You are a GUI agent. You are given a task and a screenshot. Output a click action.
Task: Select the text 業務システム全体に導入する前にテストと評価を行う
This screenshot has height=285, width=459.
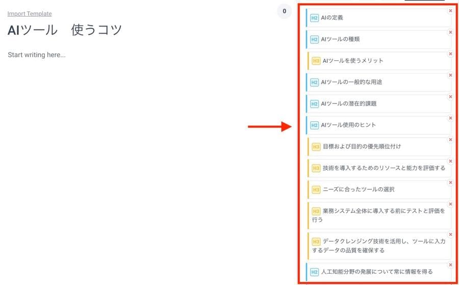tap(379, 215)
